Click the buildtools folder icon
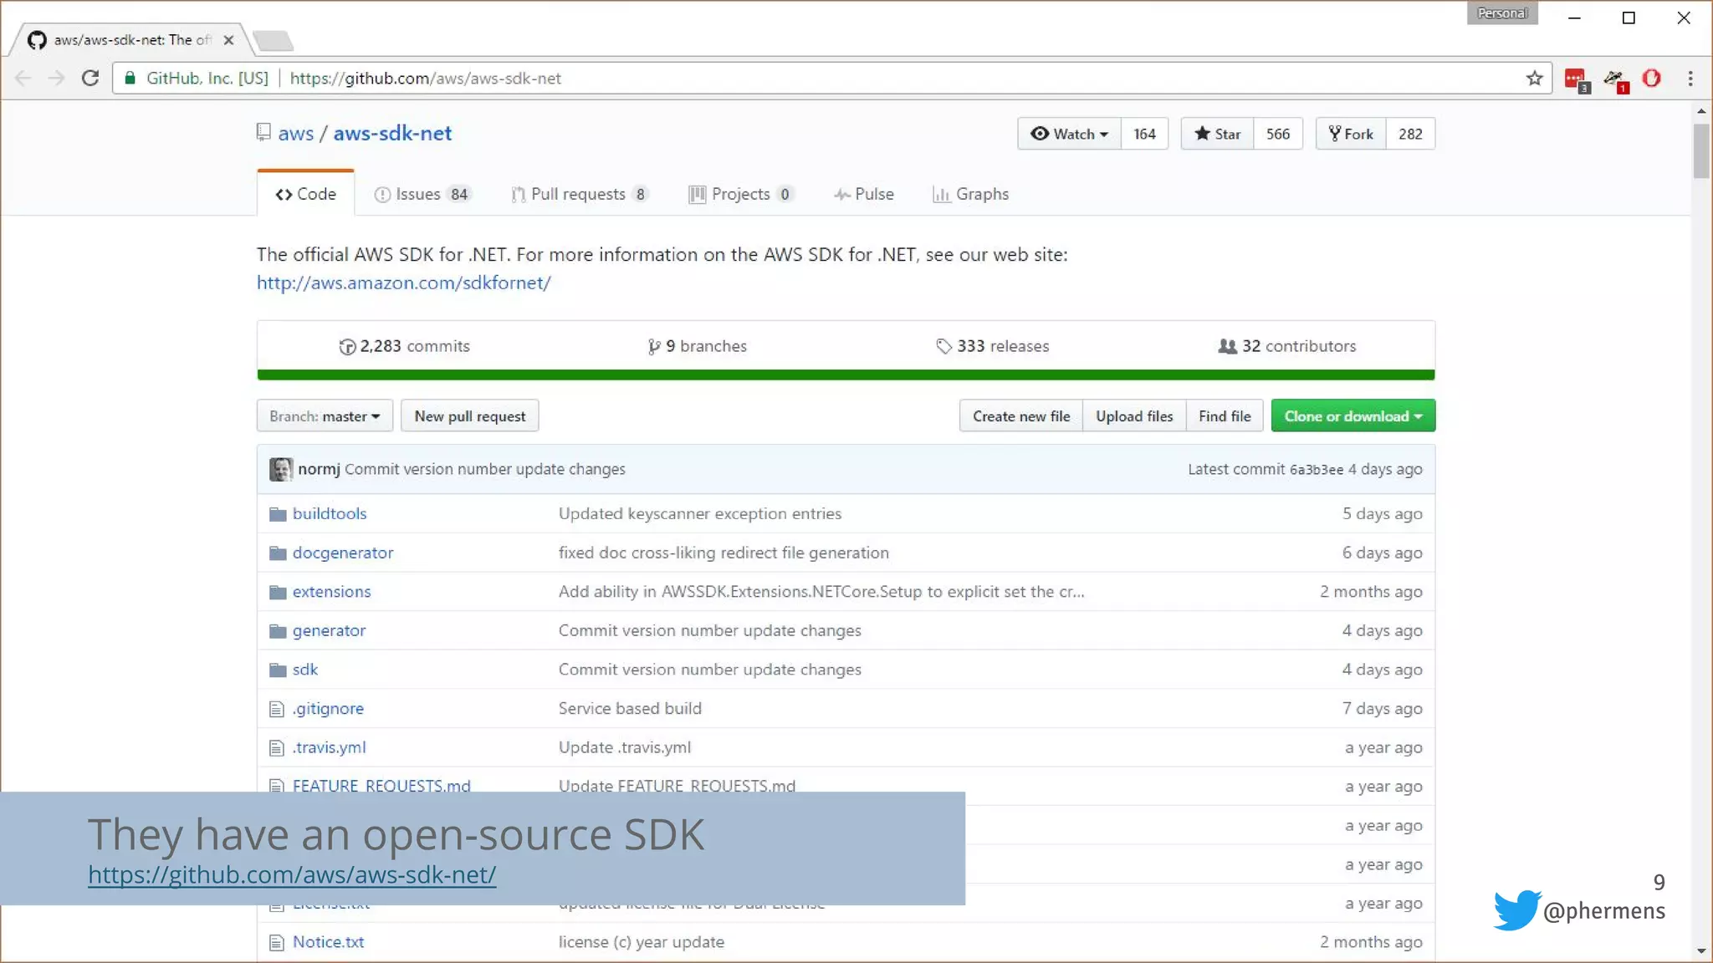The image size is (1713, 963). [278, 514]
